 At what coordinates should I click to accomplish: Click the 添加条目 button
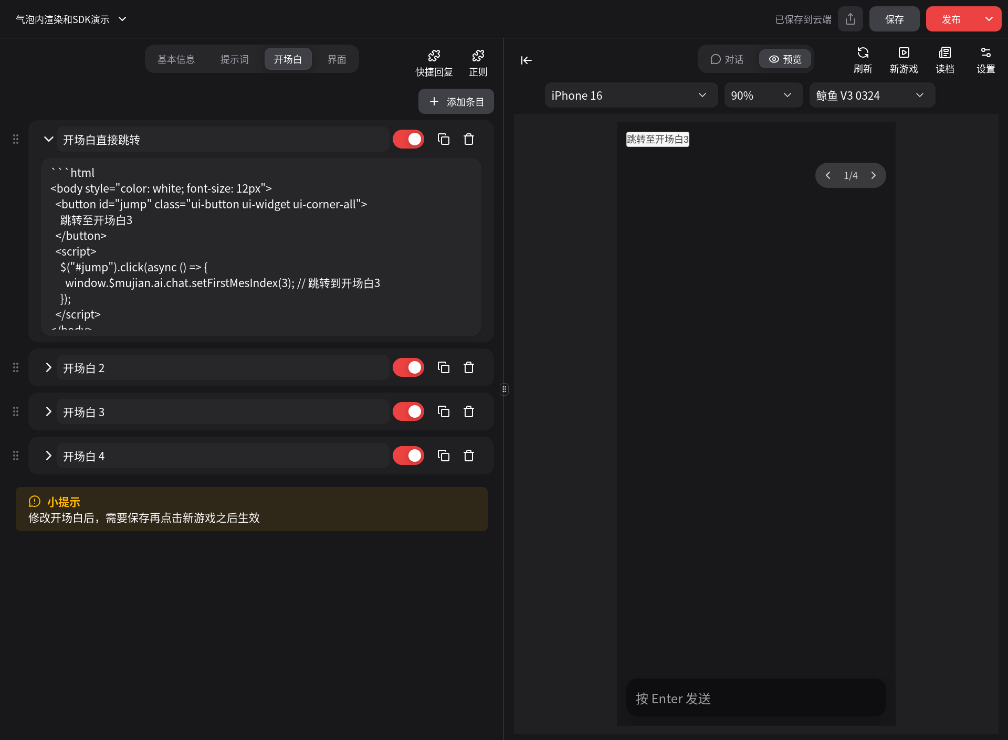(x=456, y=101)
